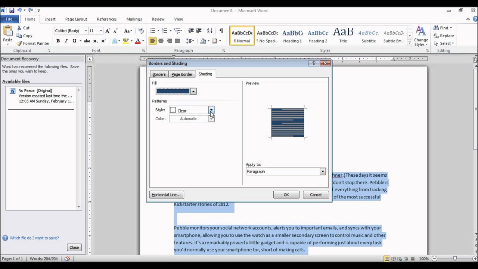Toggle Underline formatting
Viewport: 478px width, 269px height.
pos(74,41)
